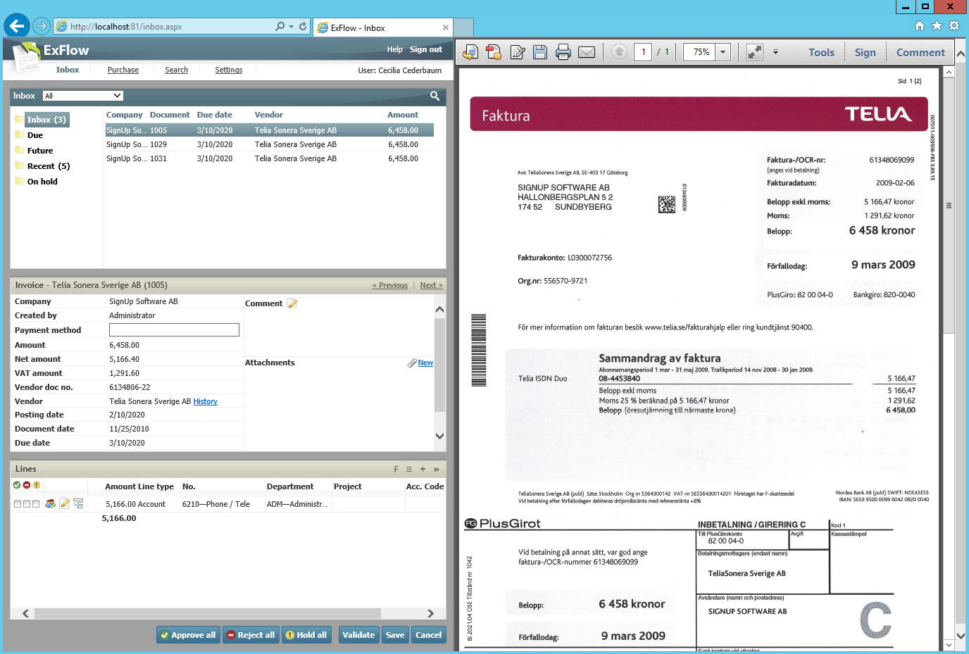Open the Inbox navigation tab
This screenshot has height=654, width=969.
point(68,70)
